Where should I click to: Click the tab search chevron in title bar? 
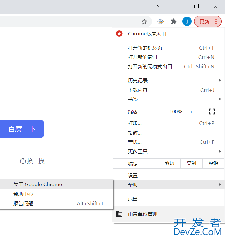click(x=159, y=6)
